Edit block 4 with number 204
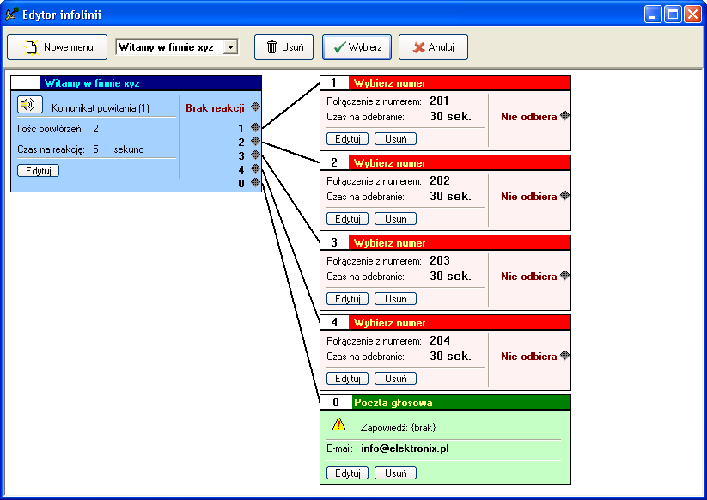 click(347, 378)
